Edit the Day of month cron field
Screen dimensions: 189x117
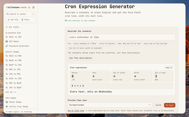(x=122, y=76)
